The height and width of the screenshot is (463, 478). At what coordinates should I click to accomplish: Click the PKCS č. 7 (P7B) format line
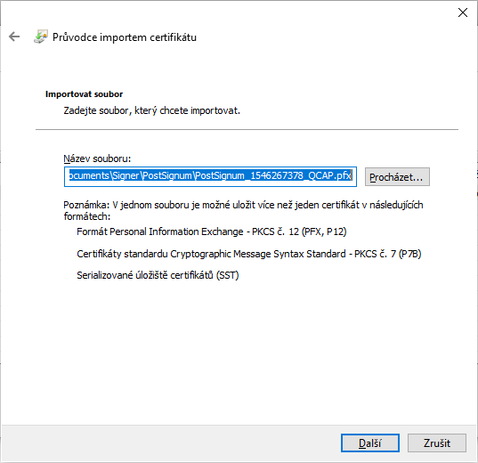[248, 254]
